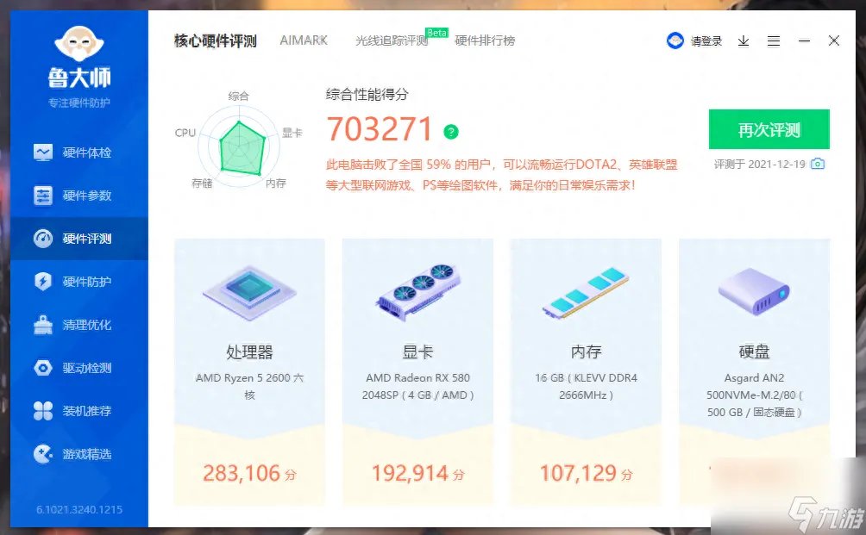Launch 清理优化 from the sidebar
866x535 pixels.
click(x=73, y=325)
